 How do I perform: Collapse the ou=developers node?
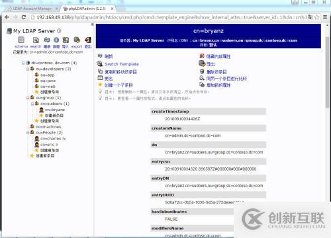coord(28,69)
